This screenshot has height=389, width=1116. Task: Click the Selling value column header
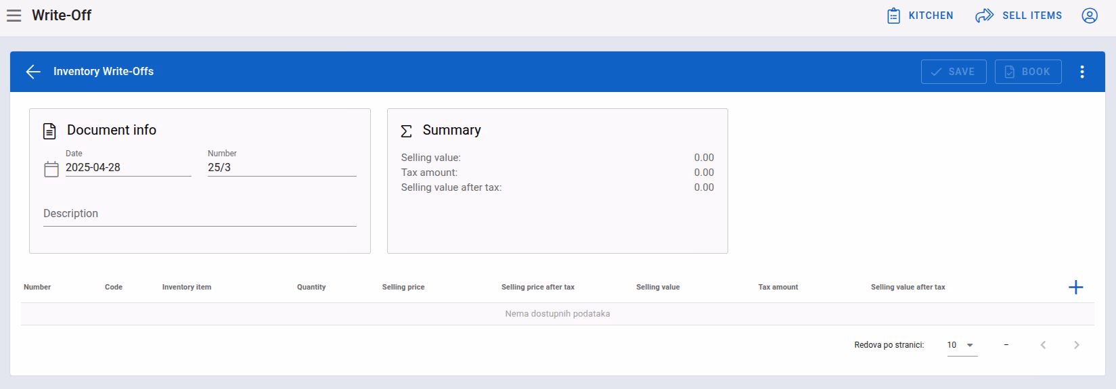tap(658, 288)
